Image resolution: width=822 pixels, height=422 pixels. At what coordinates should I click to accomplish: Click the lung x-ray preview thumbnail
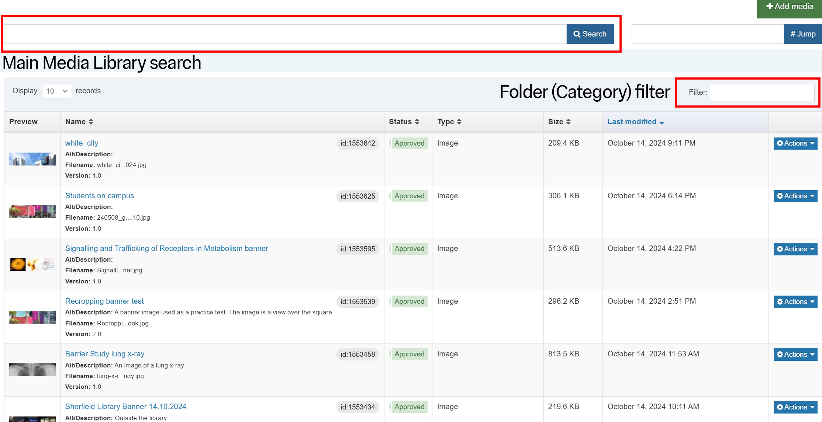click(x=32, y=370)
